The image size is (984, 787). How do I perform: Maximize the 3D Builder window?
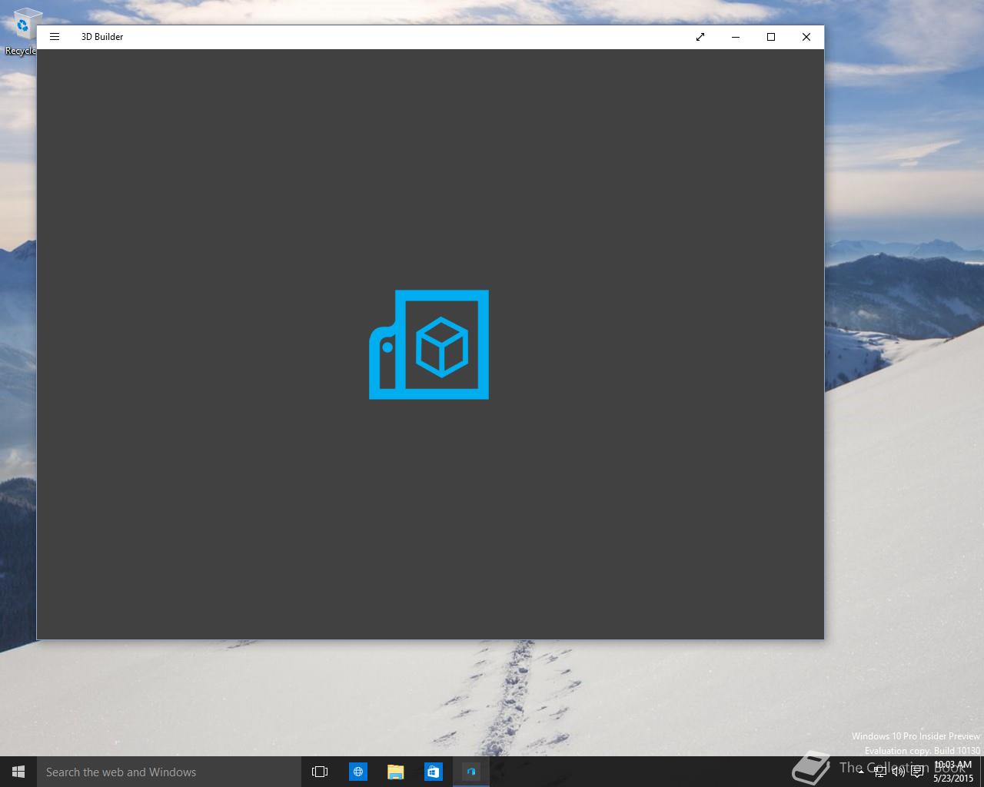tap(771, 37)
